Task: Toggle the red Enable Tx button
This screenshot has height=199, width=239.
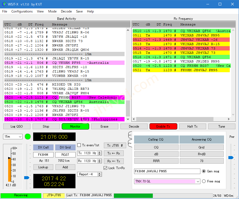Action: pos(163,127)
